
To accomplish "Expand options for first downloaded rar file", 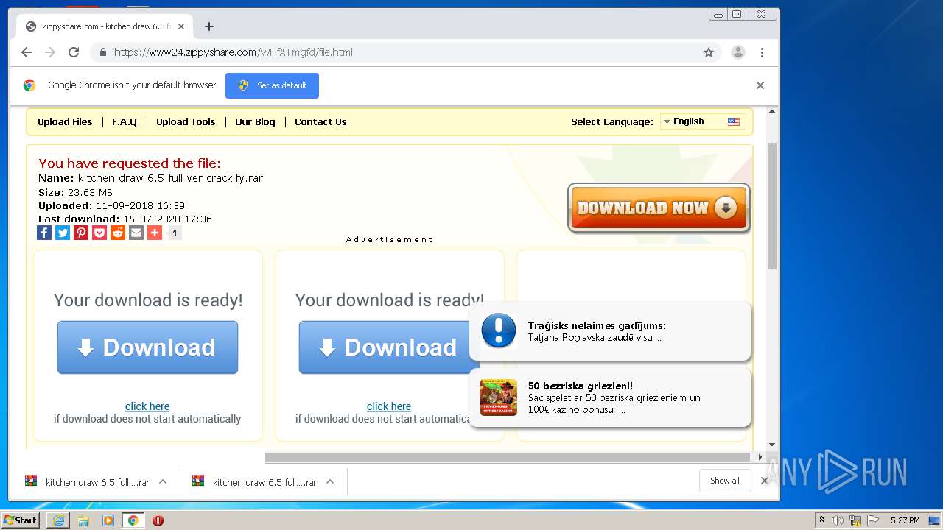I will [x=163, y=481].
